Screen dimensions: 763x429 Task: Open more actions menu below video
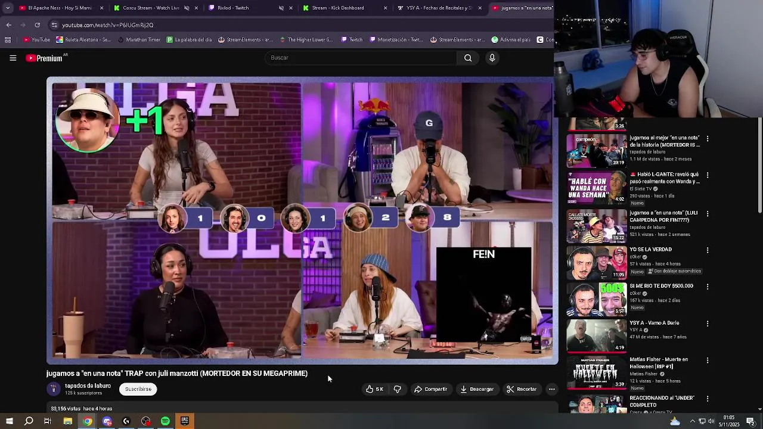click(551, 389)
